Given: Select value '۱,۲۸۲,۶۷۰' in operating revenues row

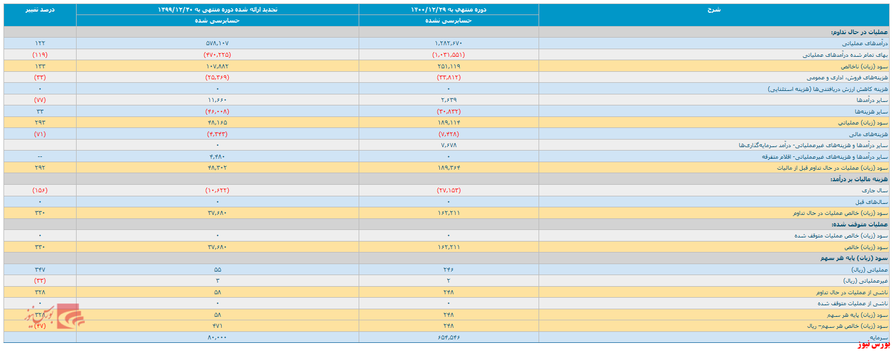Looking at the screenshot, I should 449,43.
